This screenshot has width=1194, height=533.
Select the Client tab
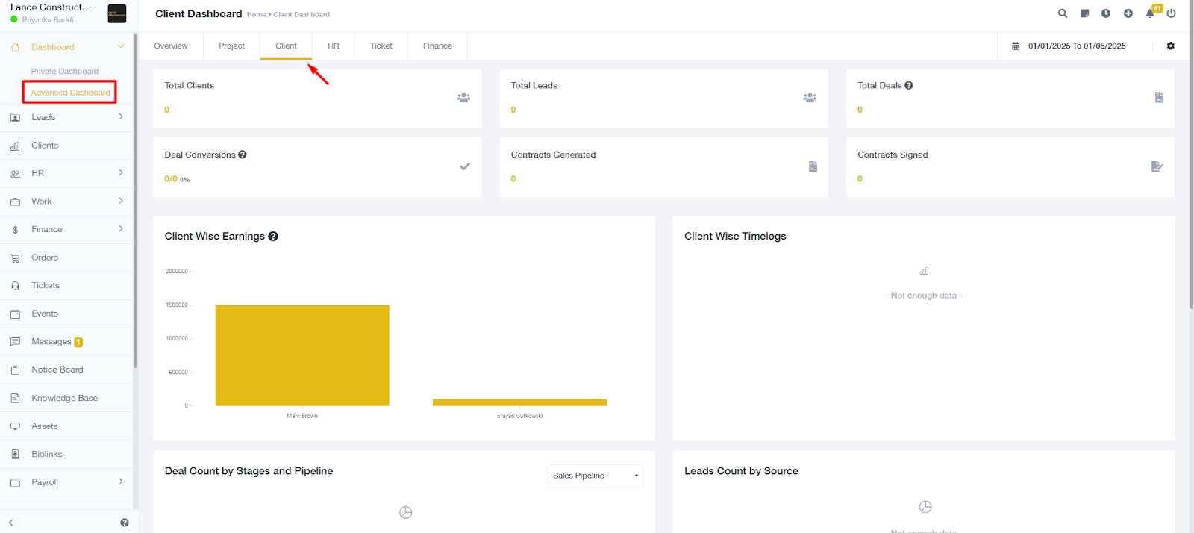coord(286,46)
